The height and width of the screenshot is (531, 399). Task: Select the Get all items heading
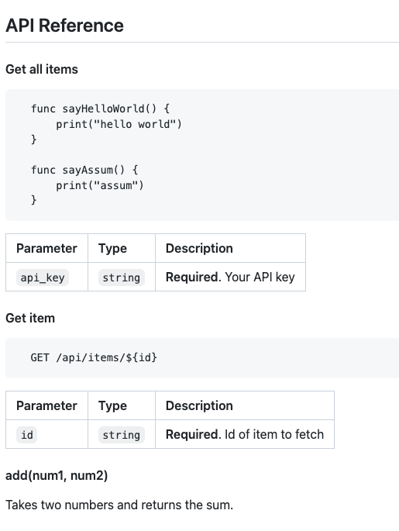pos(42,70)
